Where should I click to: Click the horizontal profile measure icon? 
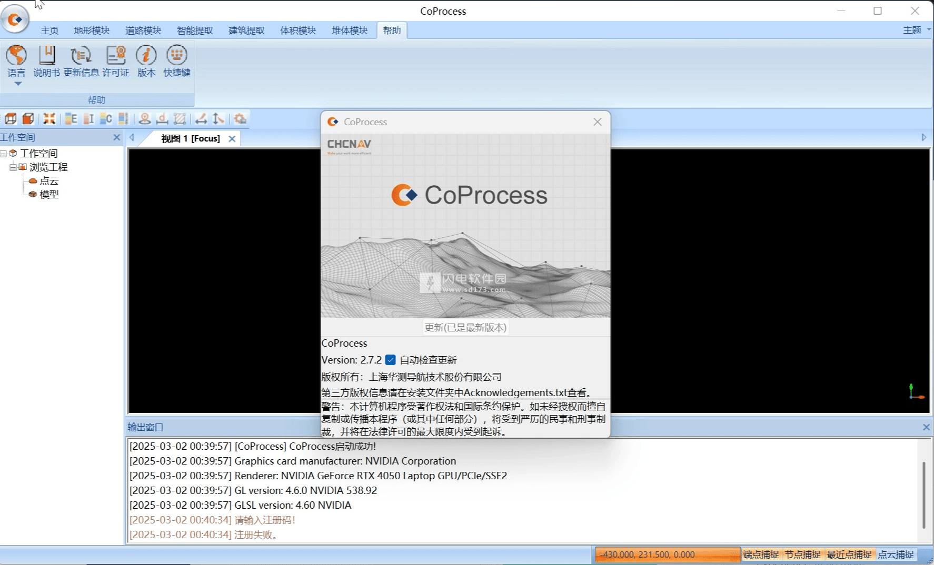201,119
